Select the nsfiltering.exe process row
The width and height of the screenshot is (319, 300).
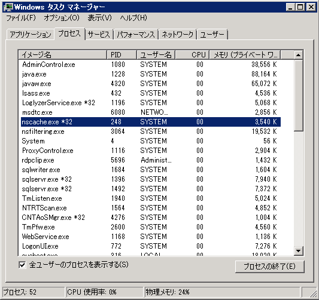(x=151, y=131)
